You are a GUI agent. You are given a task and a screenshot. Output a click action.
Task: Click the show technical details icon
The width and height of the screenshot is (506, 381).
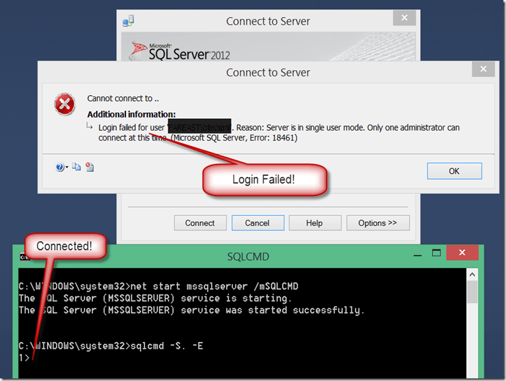89,168
